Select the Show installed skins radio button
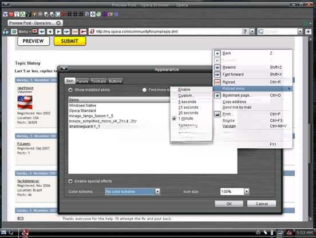Viewport: 316px width, 238px height. (x=70, y=90)
